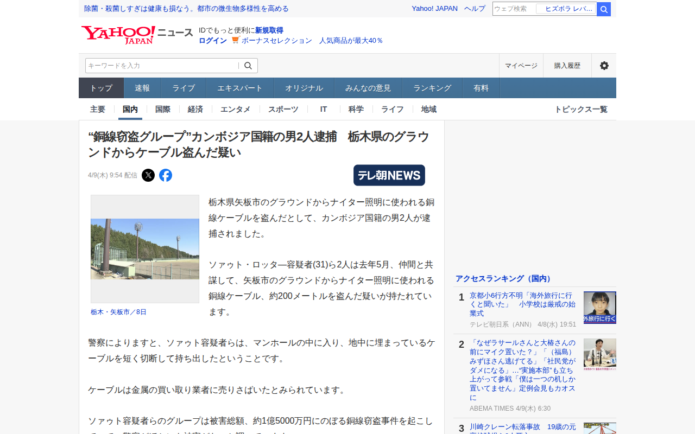Open the rank 2 article thumbnail

pyautogui.click(x=600, y=355)
